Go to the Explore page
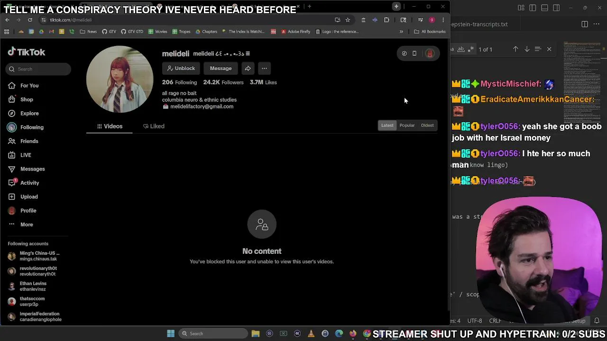The width and height of the screenshot is (607, 341). pos(24,113)
